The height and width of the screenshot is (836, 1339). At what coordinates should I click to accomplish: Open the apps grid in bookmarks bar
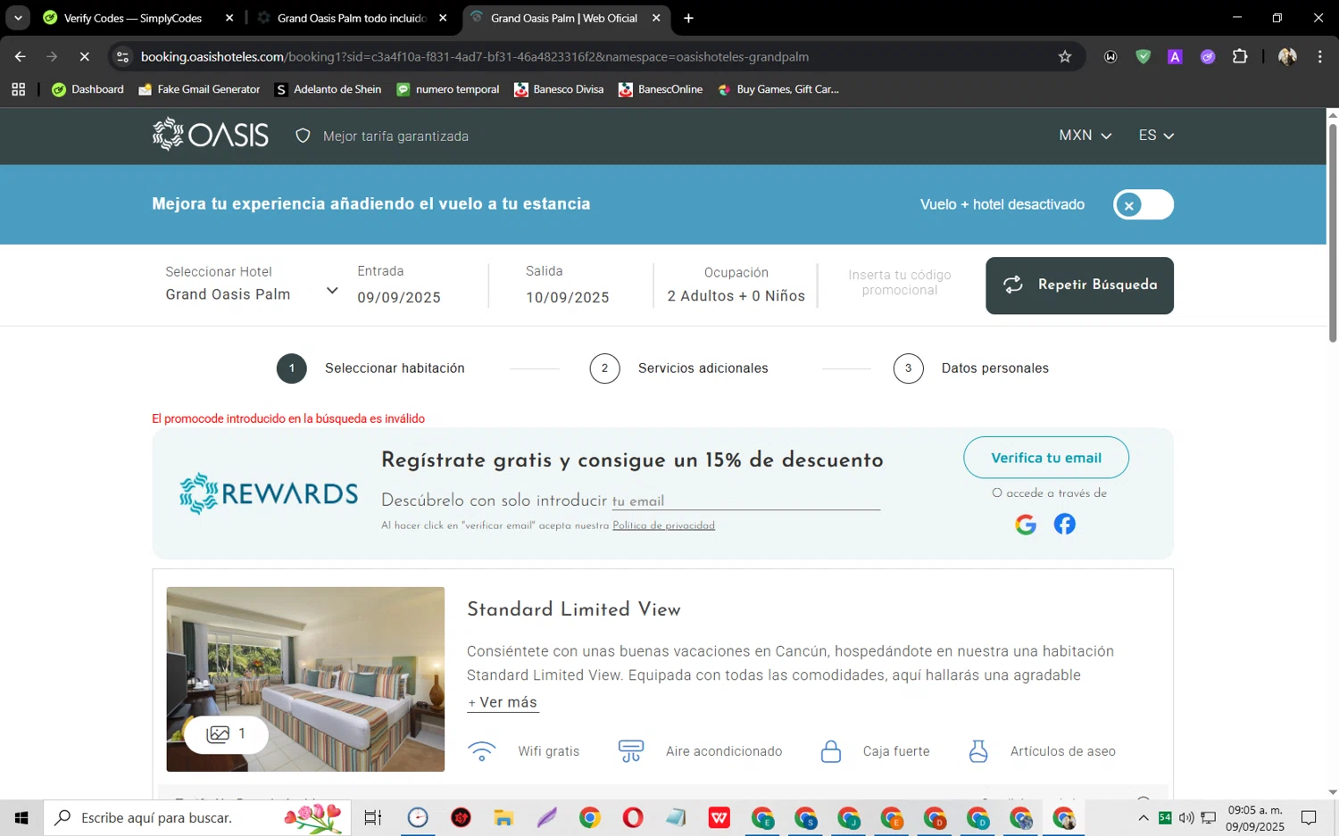click(x=18, y=89)
